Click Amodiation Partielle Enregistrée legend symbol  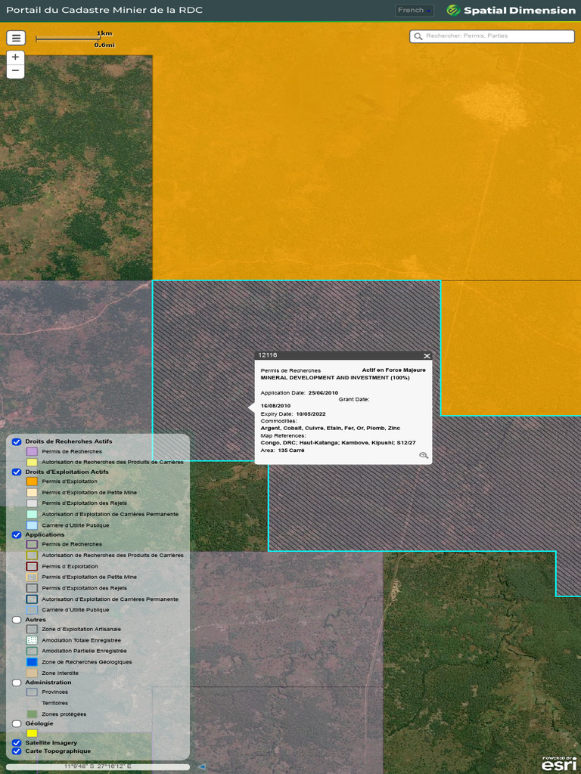(x=32, y=651)
